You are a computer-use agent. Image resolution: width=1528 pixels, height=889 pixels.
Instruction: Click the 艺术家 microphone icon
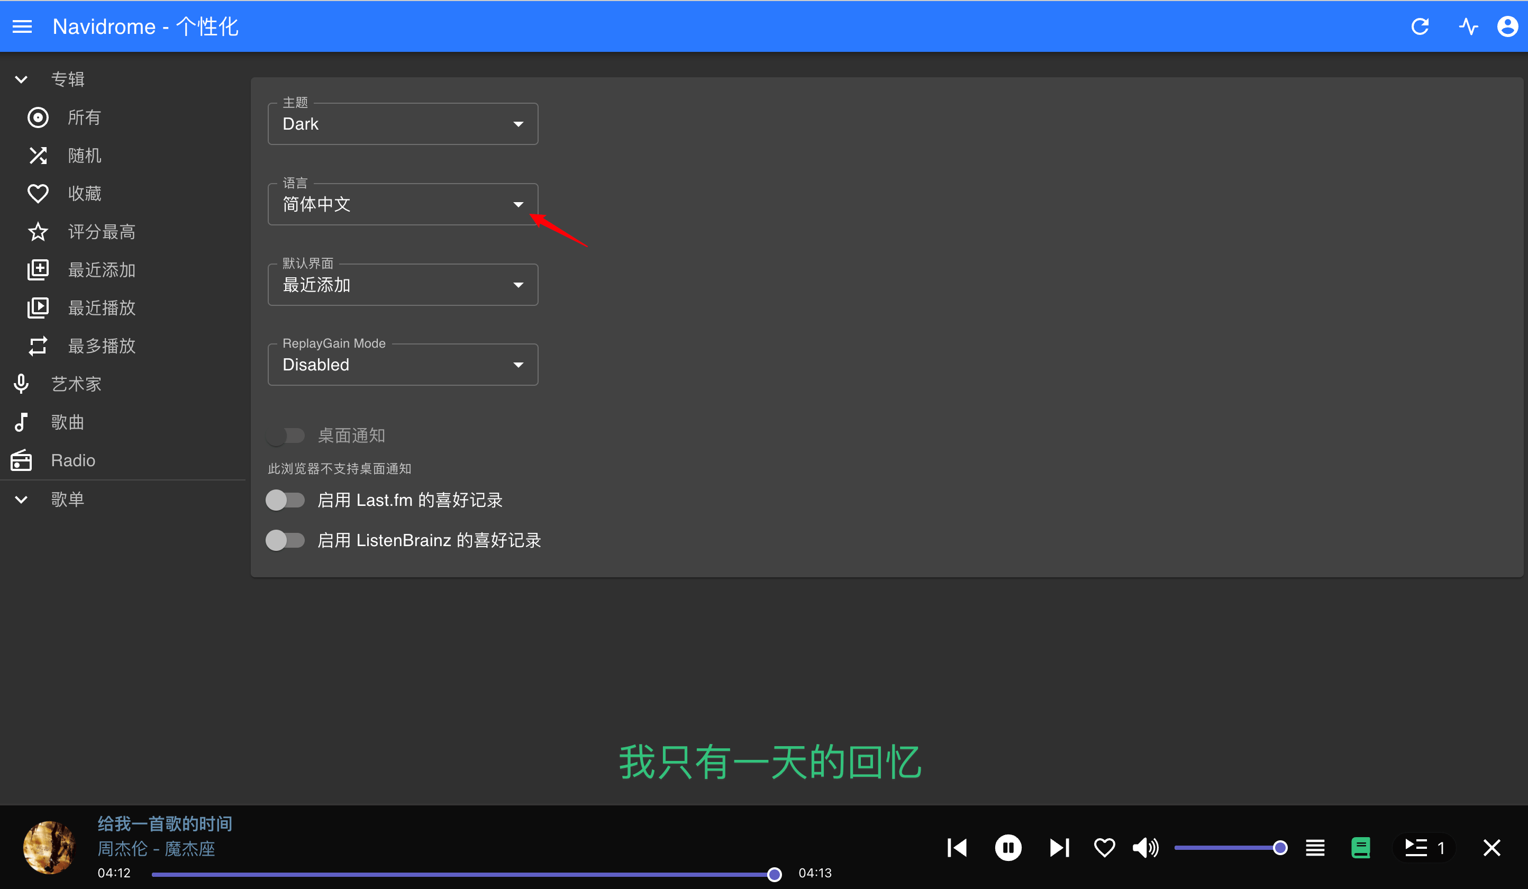21,384
